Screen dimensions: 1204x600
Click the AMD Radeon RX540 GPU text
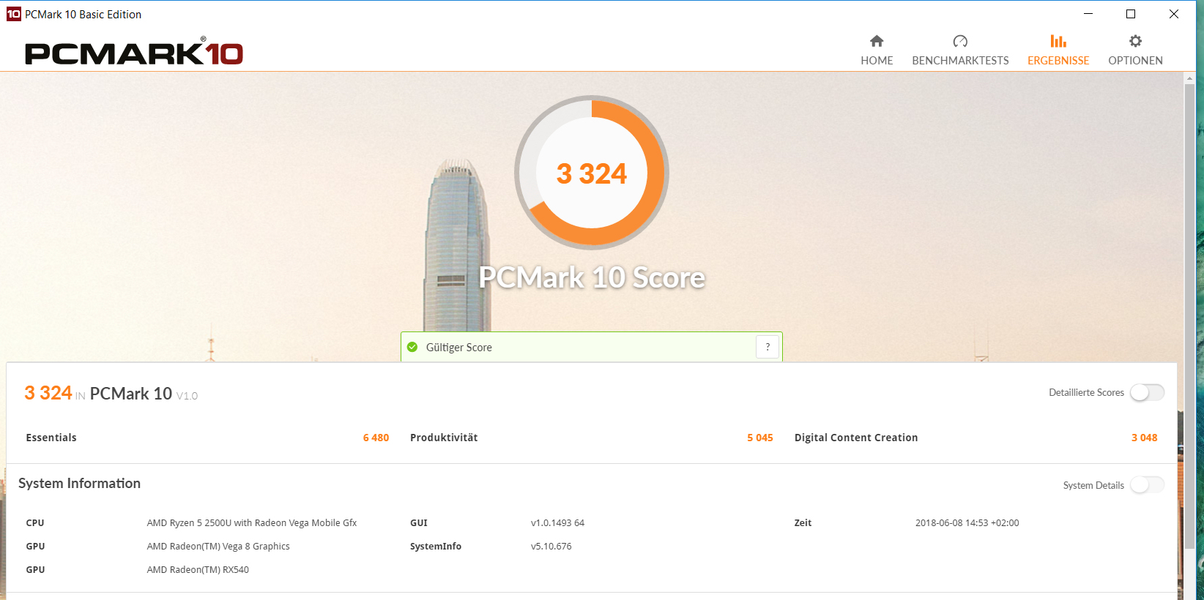198,570
